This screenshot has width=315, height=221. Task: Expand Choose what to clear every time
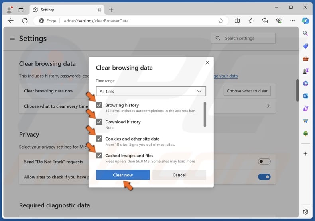click(268, 106)
